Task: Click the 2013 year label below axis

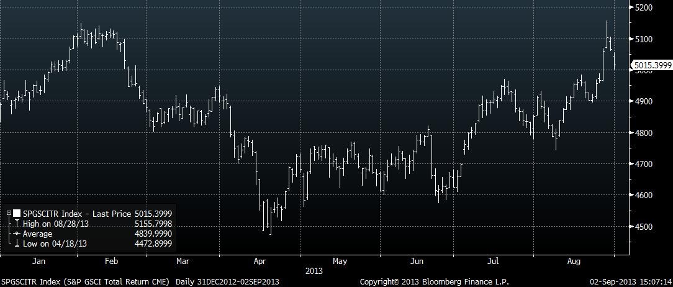Action: pyautogui.click(x=315, y=271)
